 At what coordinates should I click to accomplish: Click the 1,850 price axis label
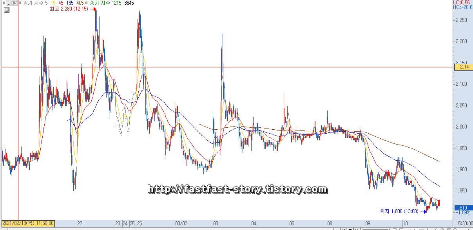coord(462,190)
